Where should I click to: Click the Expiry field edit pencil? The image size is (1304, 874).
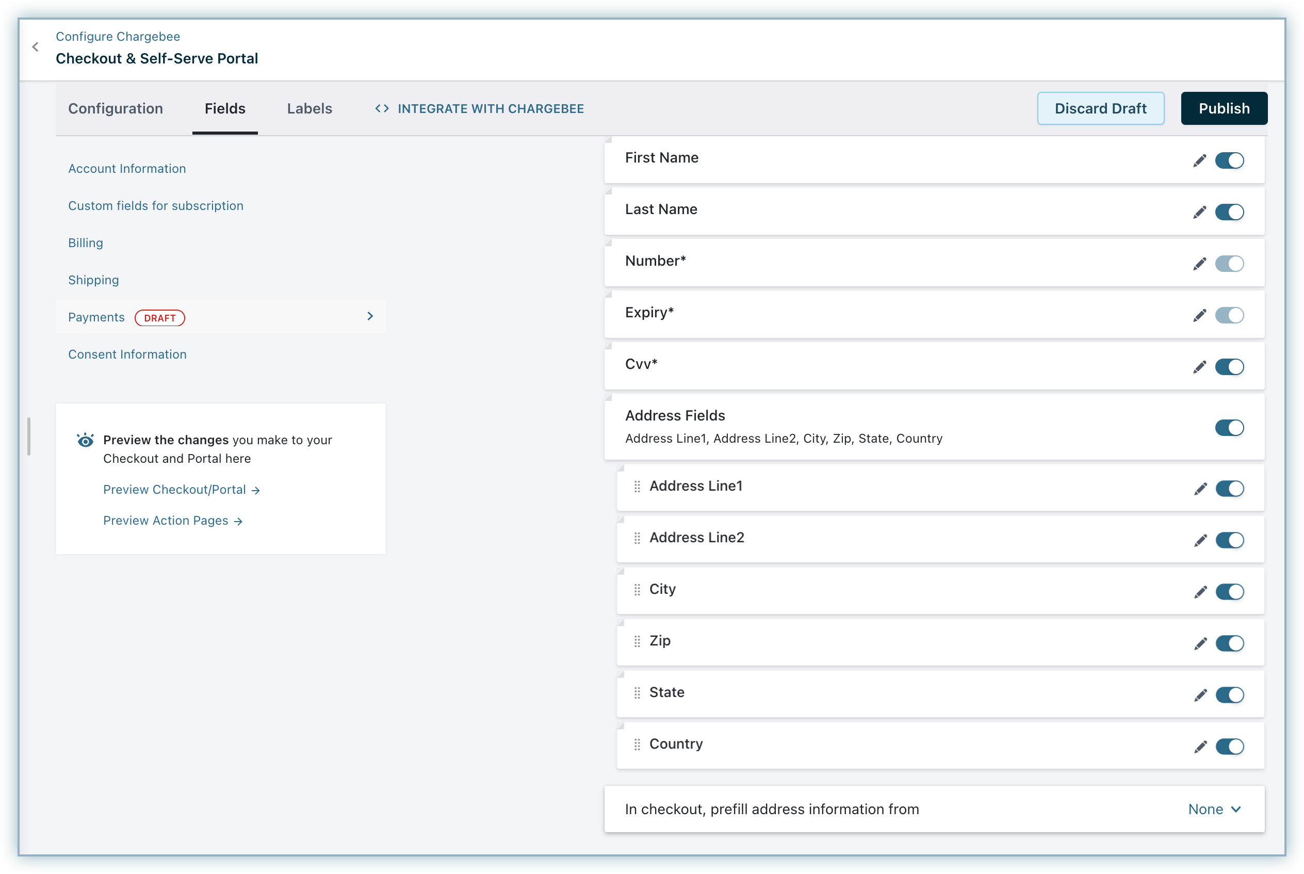point(1199,316)
